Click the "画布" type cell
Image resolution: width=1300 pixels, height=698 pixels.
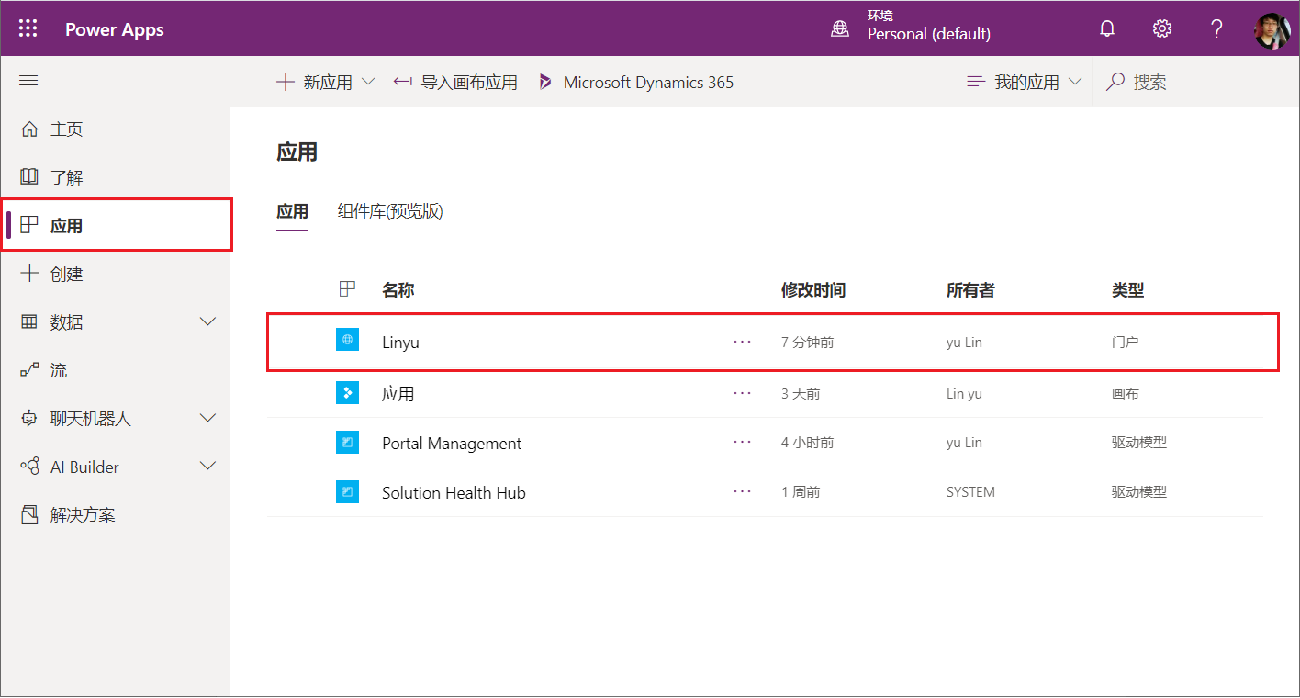coord(1125,393)
